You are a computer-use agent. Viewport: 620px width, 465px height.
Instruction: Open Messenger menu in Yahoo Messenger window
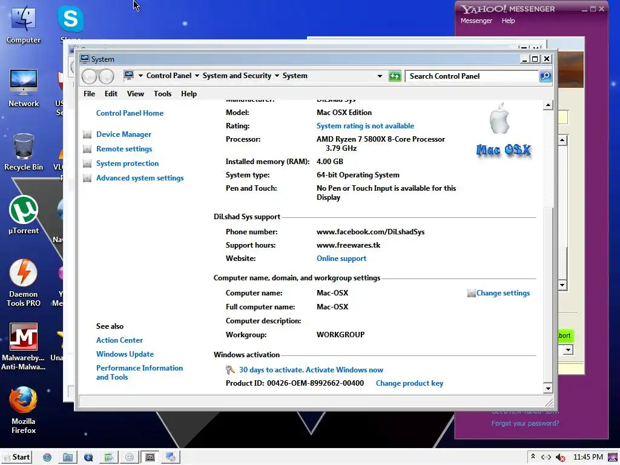477,21
